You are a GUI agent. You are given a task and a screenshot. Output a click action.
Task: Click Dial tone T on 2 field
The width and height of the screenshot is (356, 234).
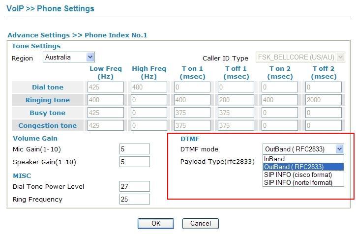pyautogui.click(x=279, y=87)
